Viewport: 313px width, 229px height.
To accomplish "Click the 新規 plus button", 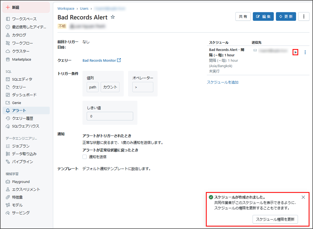I will (x=26, y=7).
